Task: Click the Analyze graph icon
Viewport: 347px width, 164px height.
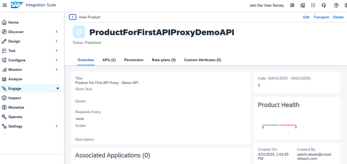Action: click(4, 79)
